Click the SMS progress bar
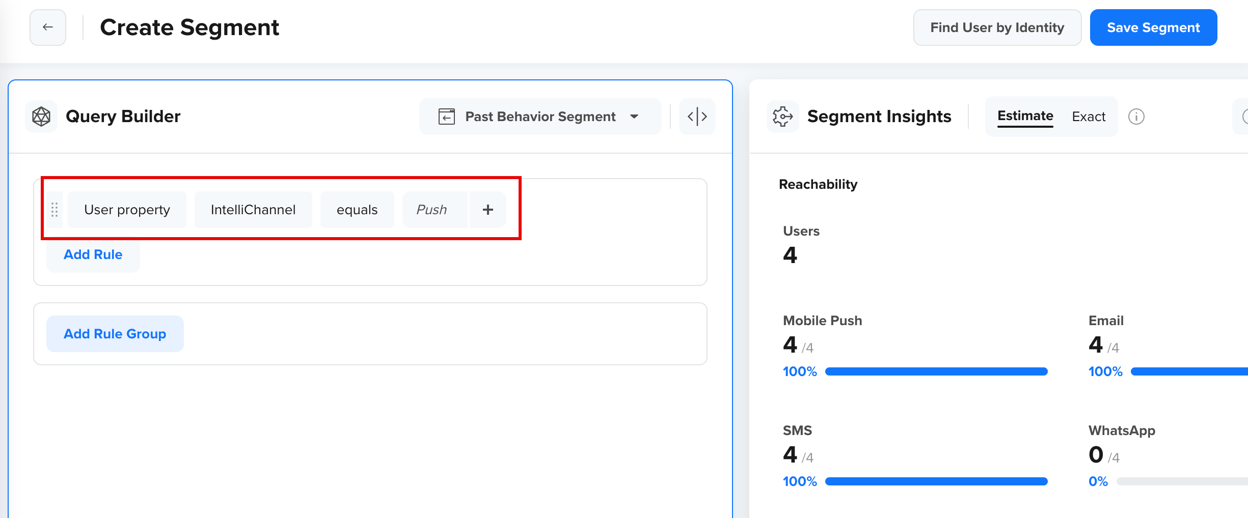The width and height of the screenshot is (1248, 518). point(936,481)
